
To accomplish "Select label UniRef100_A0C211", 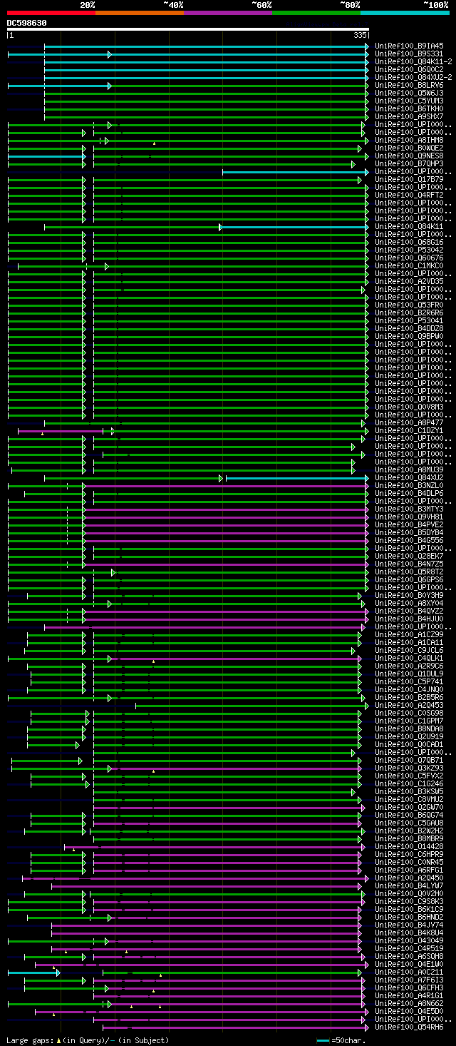I will coord(409,972).
